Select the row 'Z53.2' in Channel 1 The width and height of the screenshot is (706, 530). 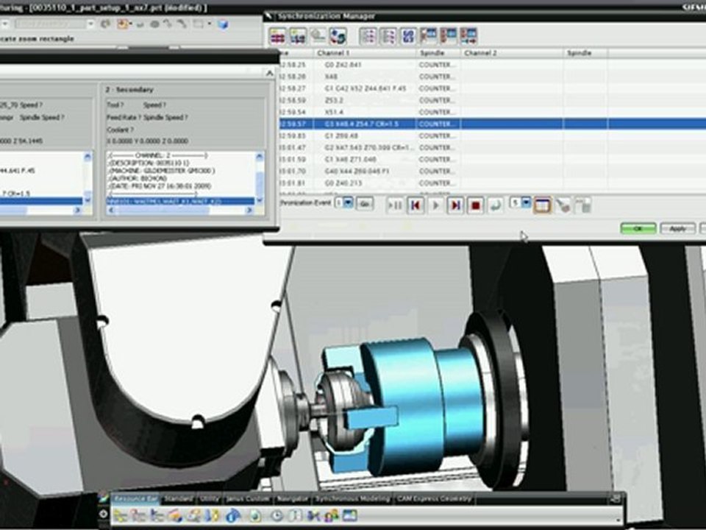click(493, 101)
